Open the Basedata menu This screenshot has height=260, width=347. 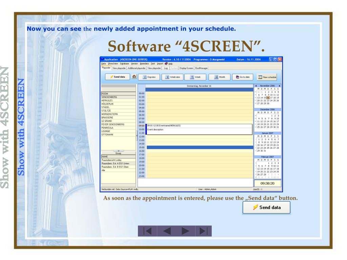[x=144, y=64]
